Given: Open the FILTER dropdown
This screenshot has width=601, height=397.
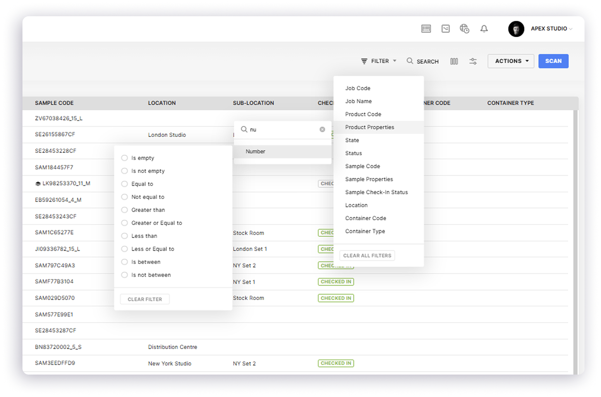Looking at the screenshot, I should 379,61.
